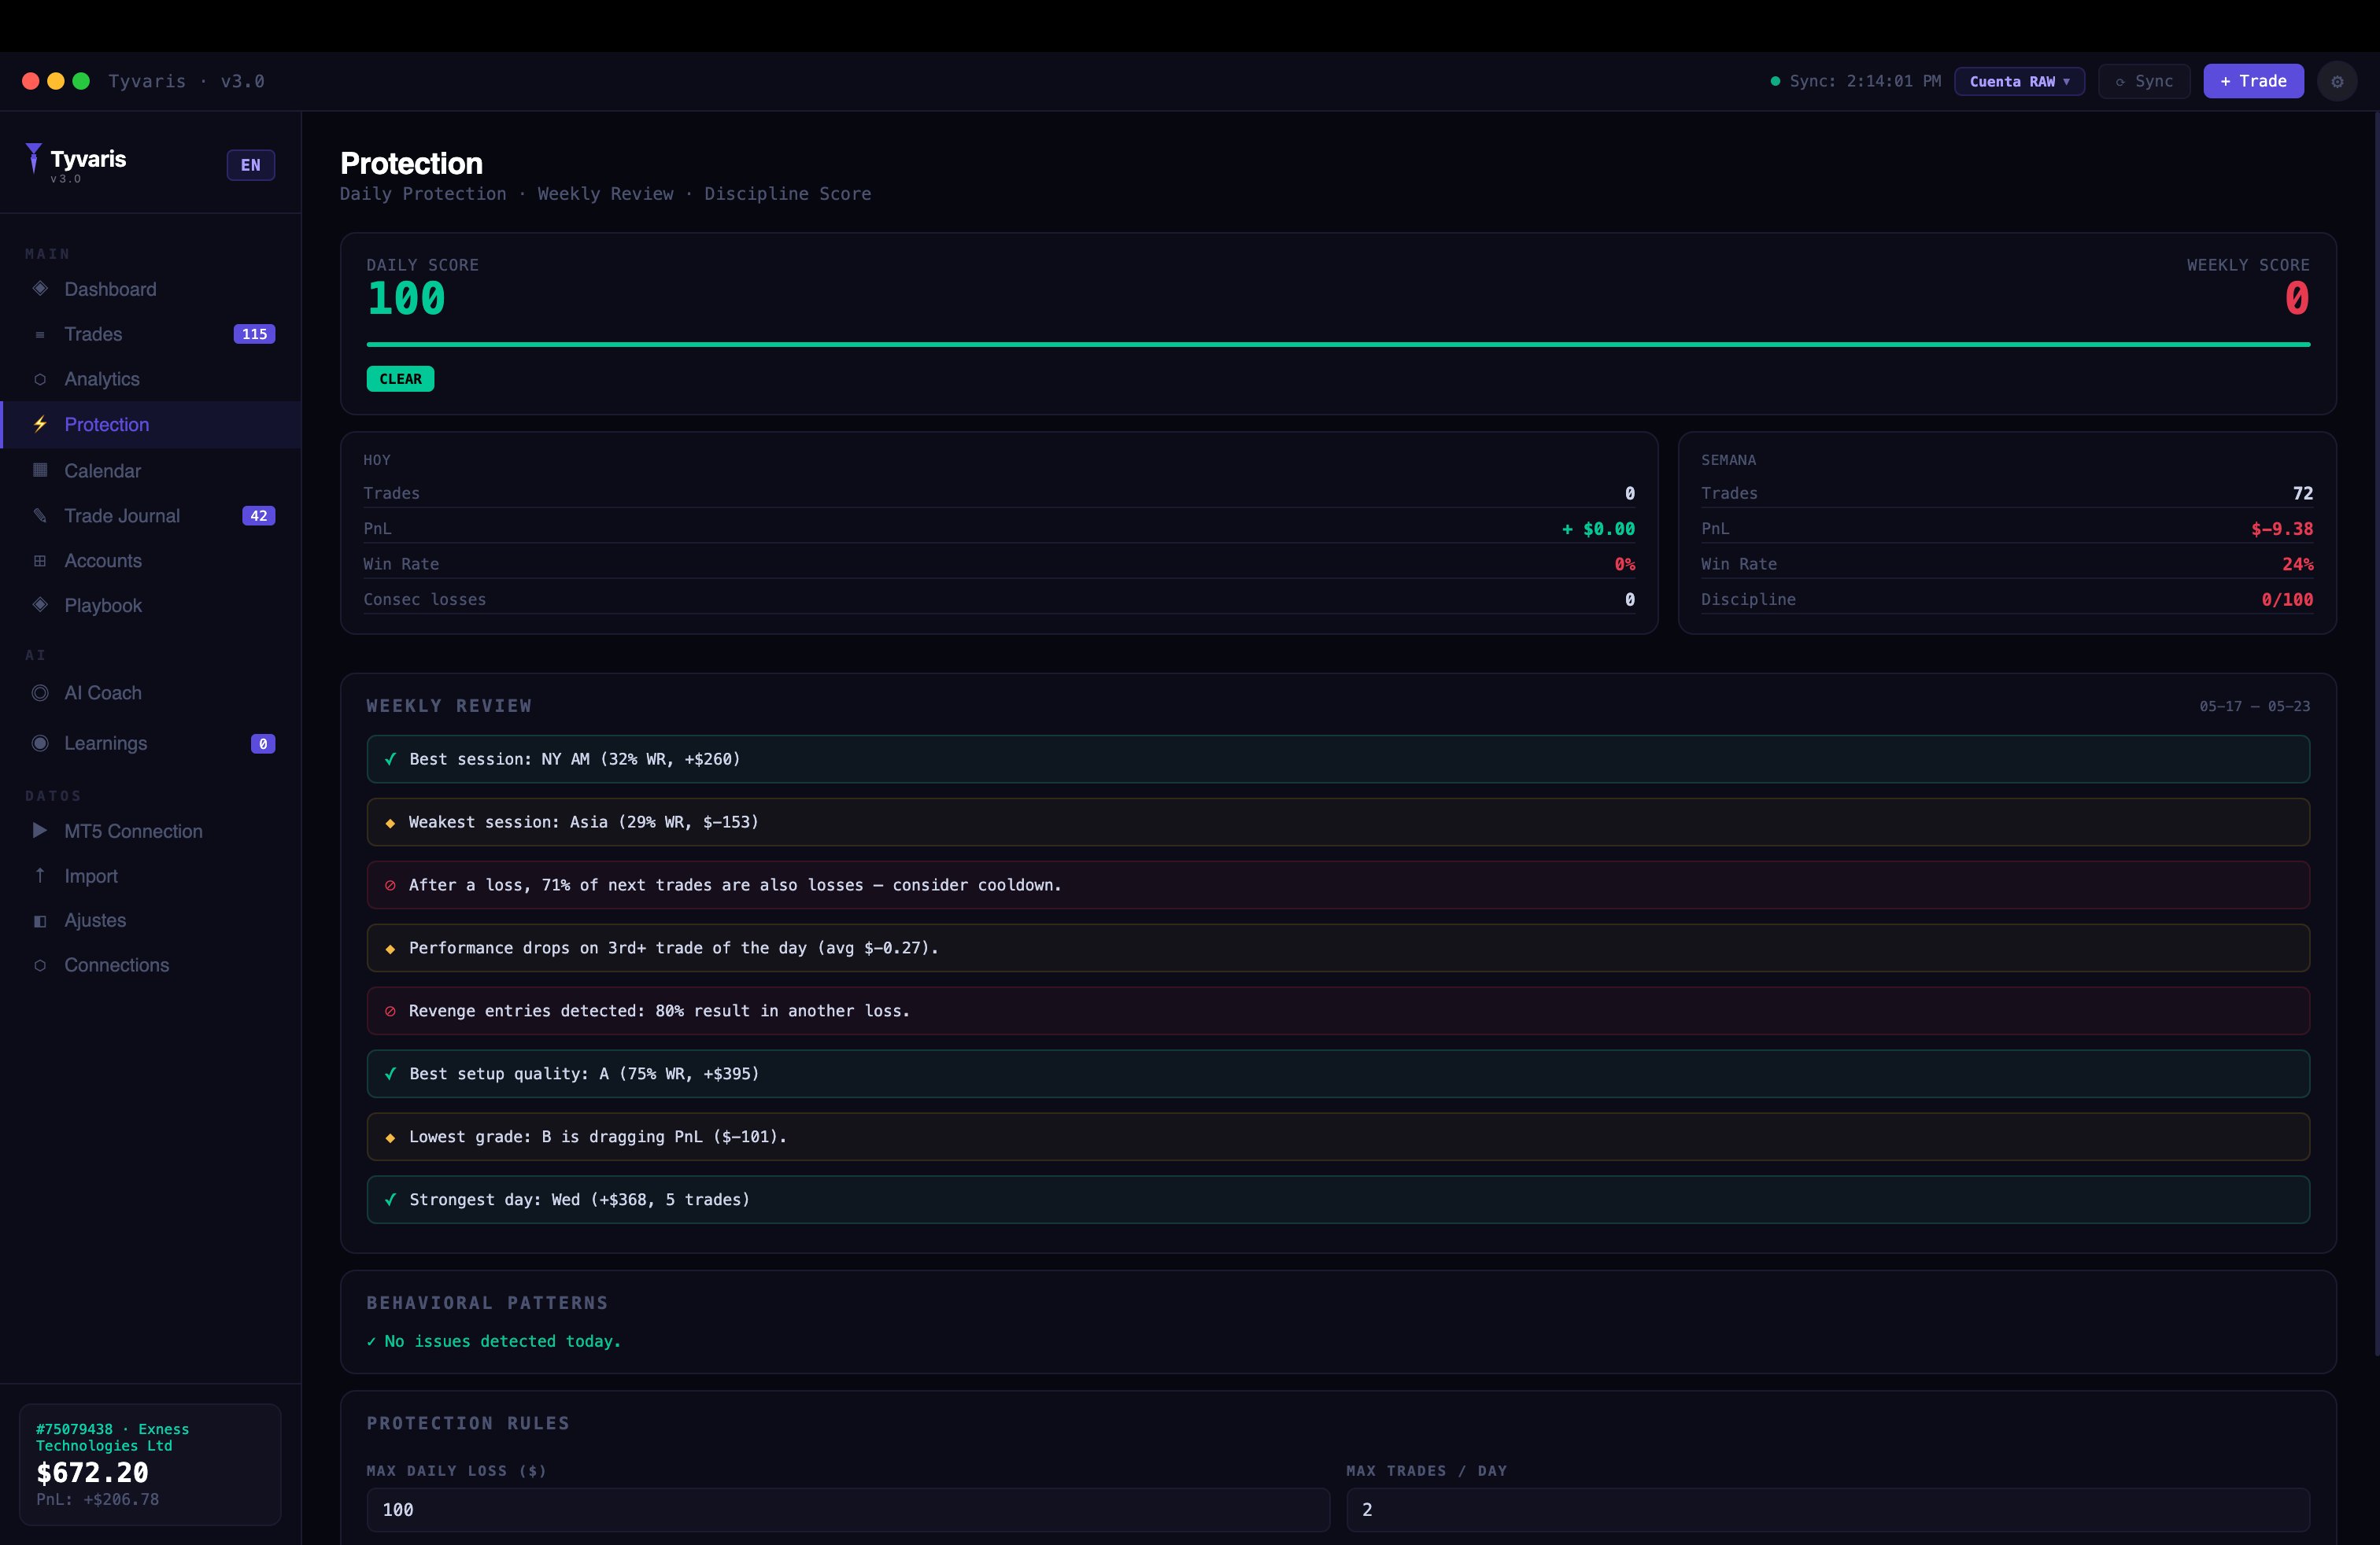Open the Playbook page

pyautogui.click(x=150, y=606)
